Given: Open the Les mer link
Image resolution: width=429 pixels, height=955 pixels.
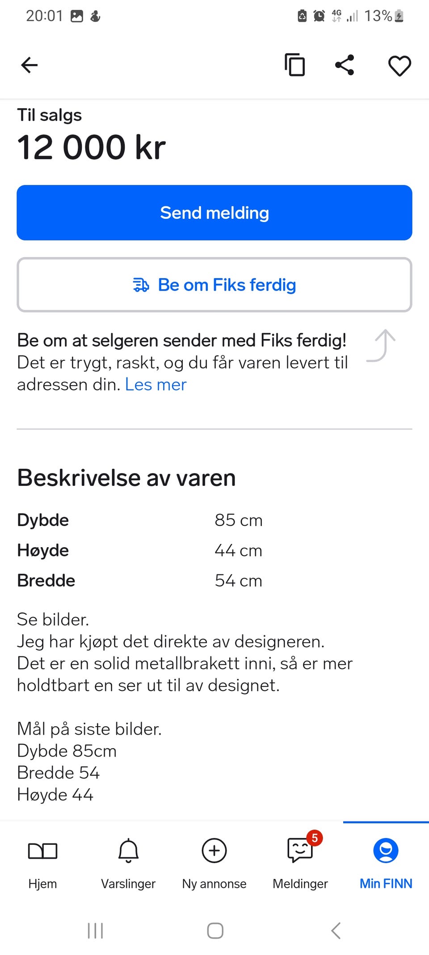Looking at the screenshot, I should click(156, 385).
